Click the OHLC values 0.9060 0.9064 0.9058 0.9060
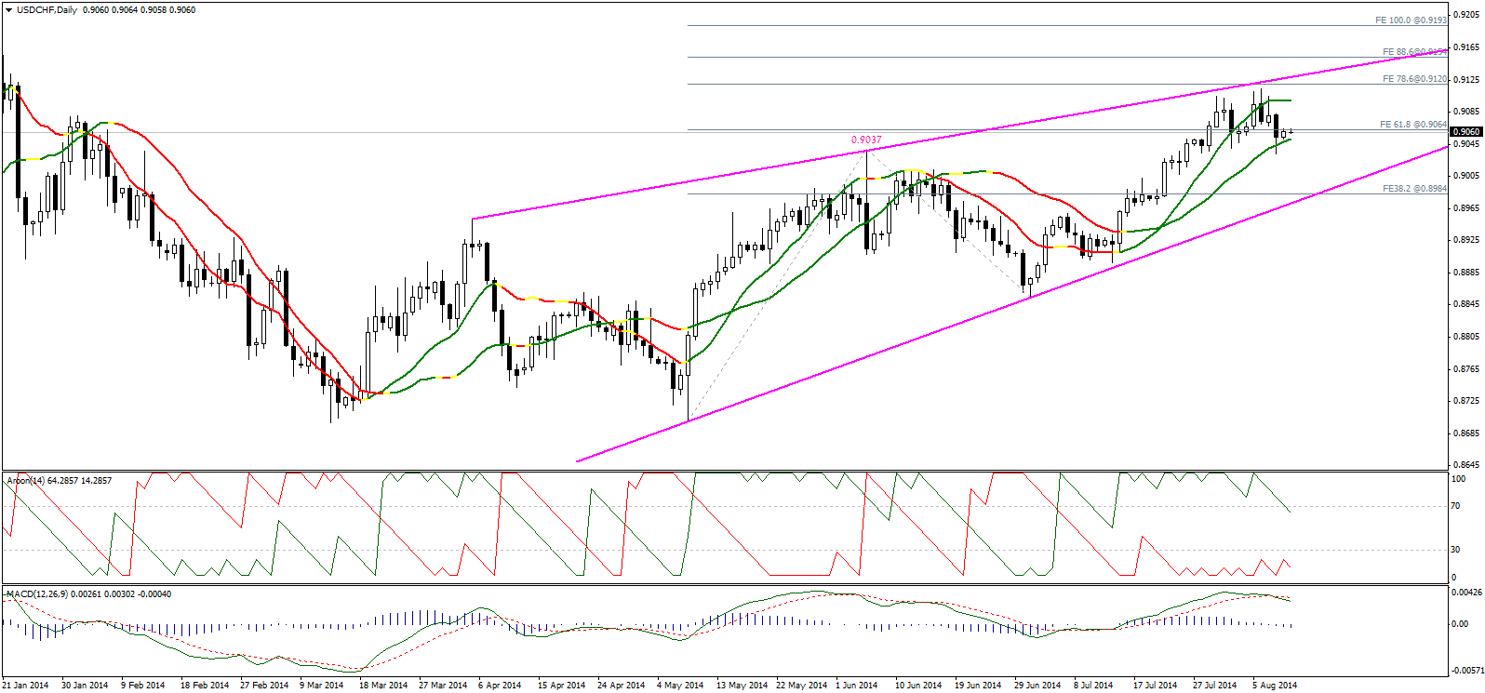The height and width of the screenshot is (693, 1485). 139,9
